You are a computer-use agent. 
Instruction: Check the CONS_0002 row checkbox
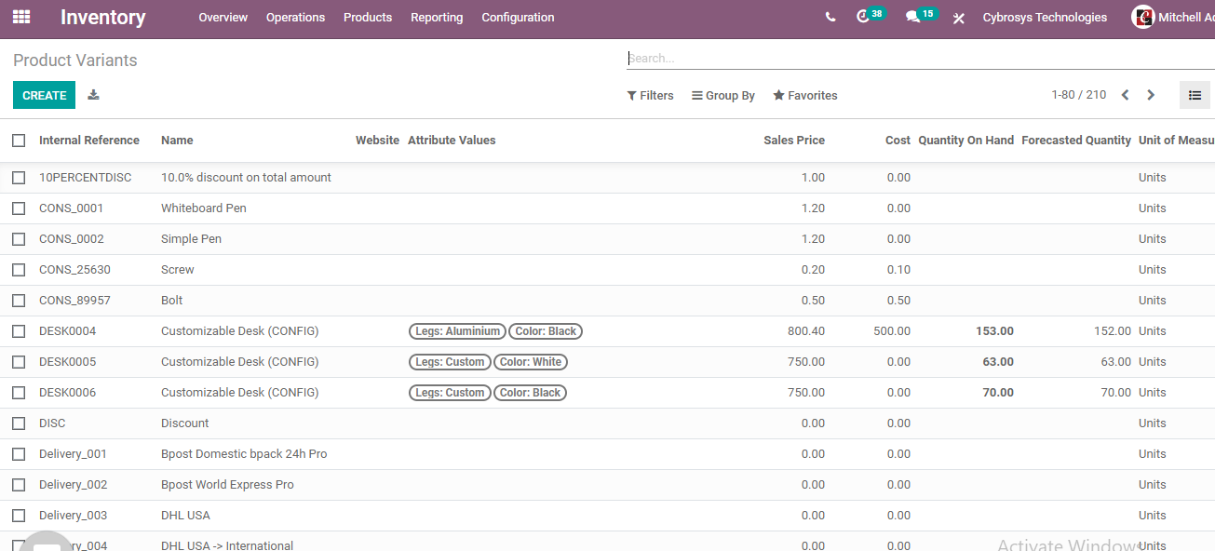19,239
